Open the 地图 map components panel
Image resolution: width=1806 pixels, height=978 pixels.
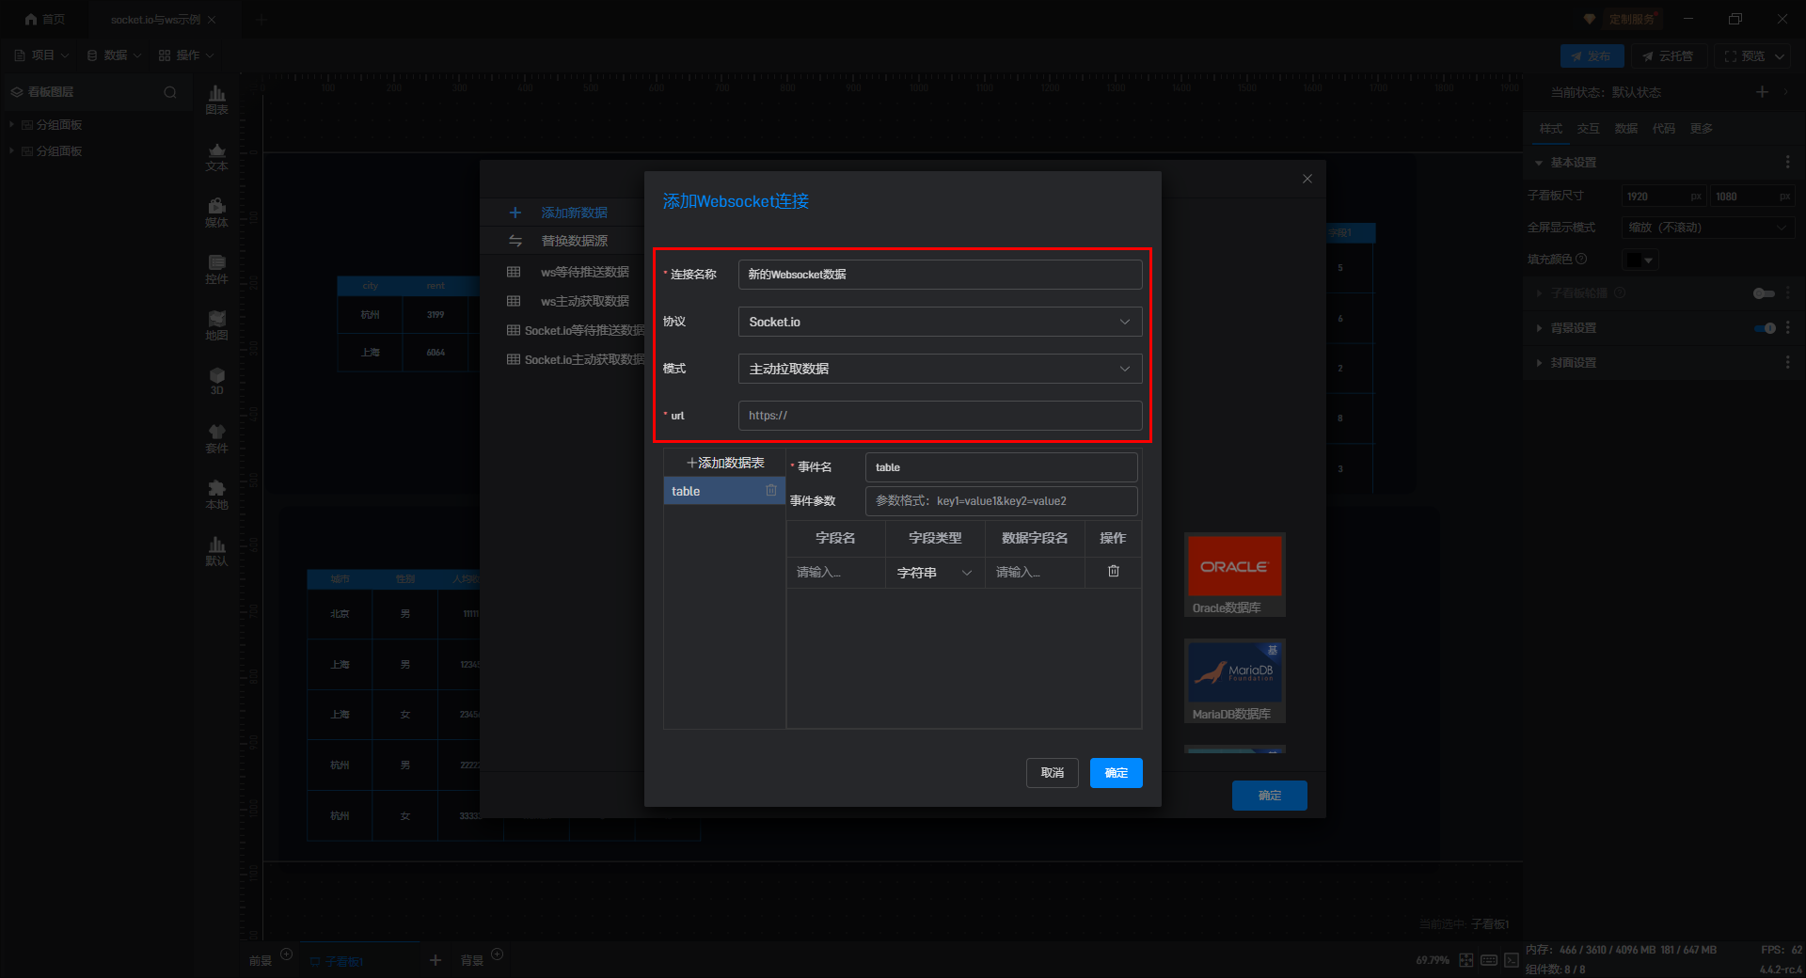(x=216, y=325)
